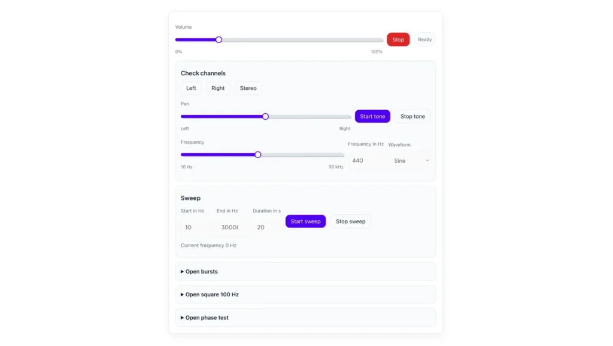Viewport: 613px width, 346px height.
Task: Select the Stereo channel option
Action: click(x=248, y=88)
